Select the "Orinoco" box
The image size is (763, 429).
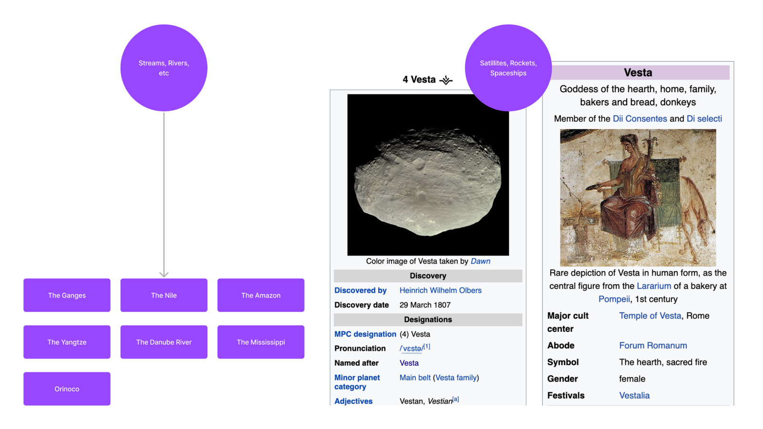coord(67,388)
